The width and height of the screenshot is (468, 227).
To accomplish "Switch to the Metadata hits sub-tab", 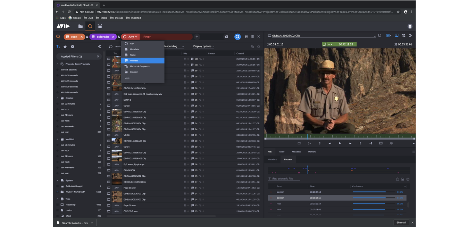I will pyautogui.click(x=272, y=160).
